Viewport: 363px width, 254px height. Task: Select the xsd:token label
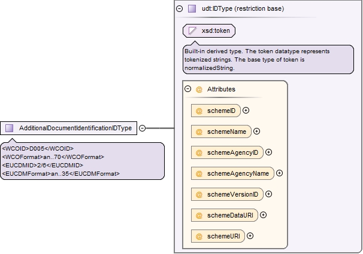(216, 30)
